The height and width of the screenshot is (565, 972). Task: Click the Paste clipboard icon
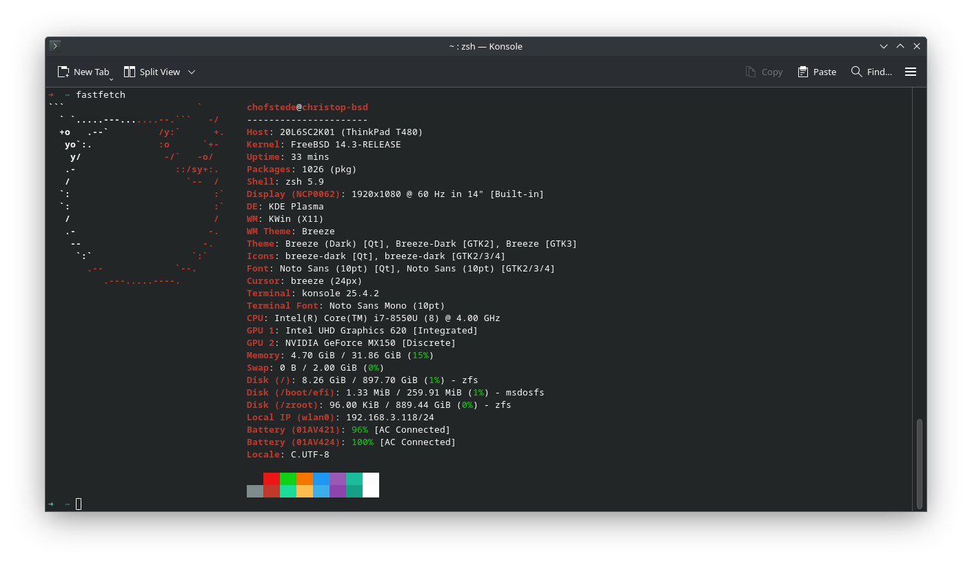[803, 72]
